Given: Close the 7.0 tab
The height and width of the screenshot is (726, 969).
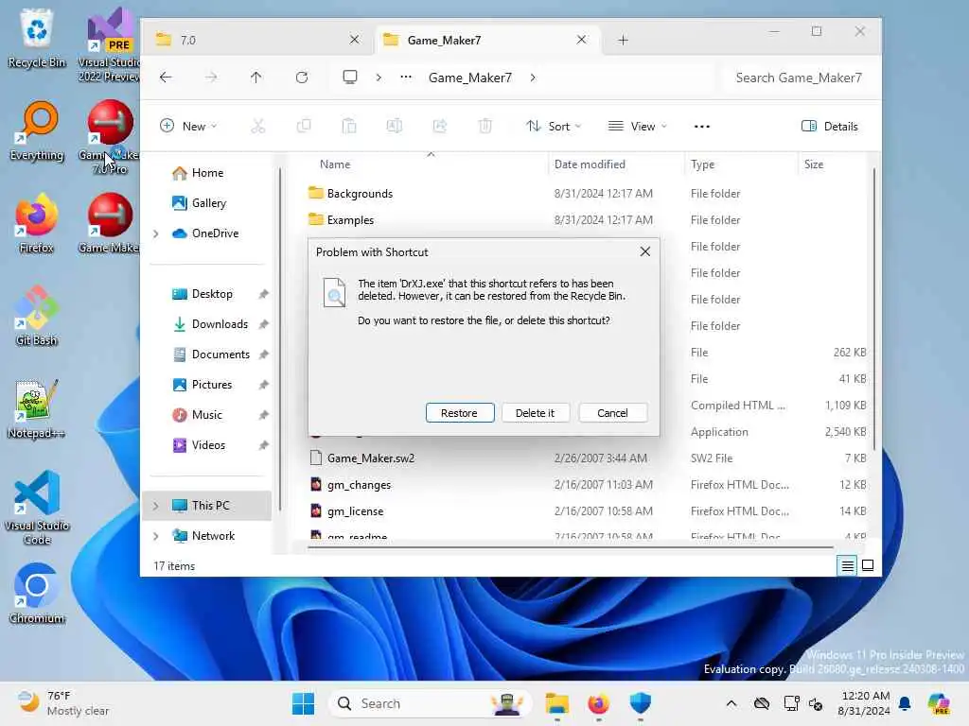Looking at the screenshot, I should click(x=354, y=40).
